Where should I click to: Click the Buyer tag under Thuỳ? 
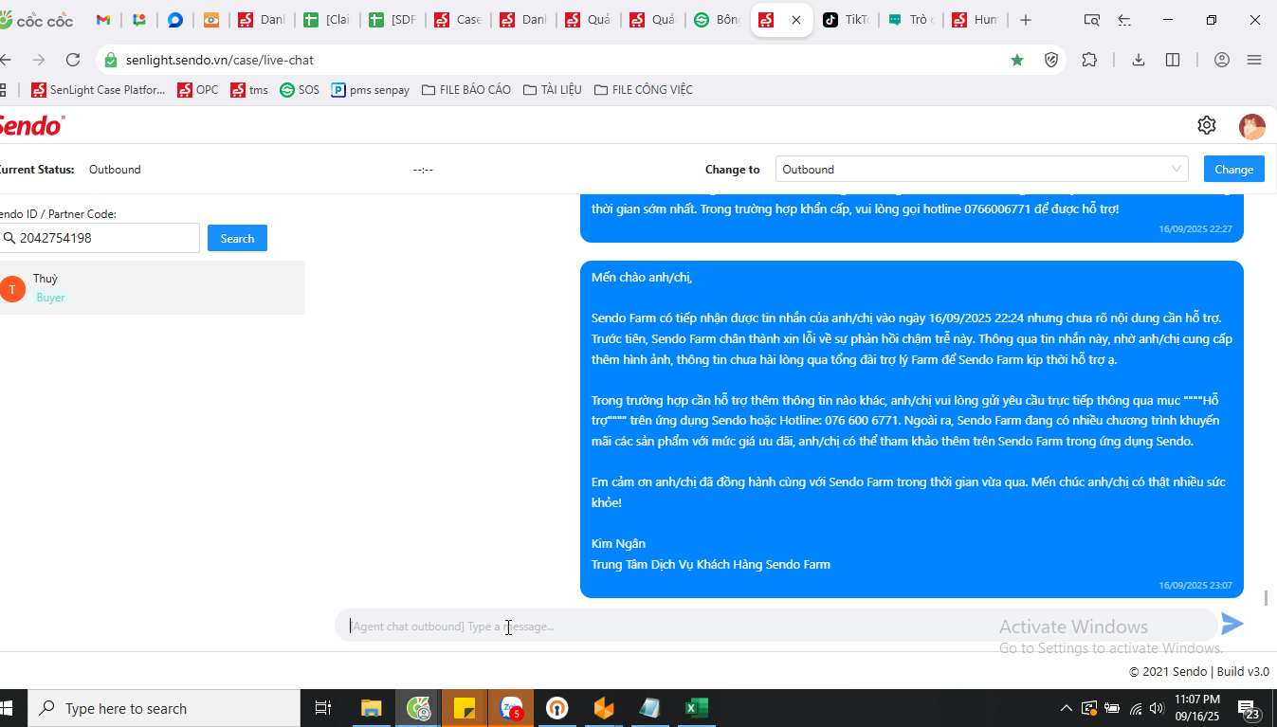point(50,298)
